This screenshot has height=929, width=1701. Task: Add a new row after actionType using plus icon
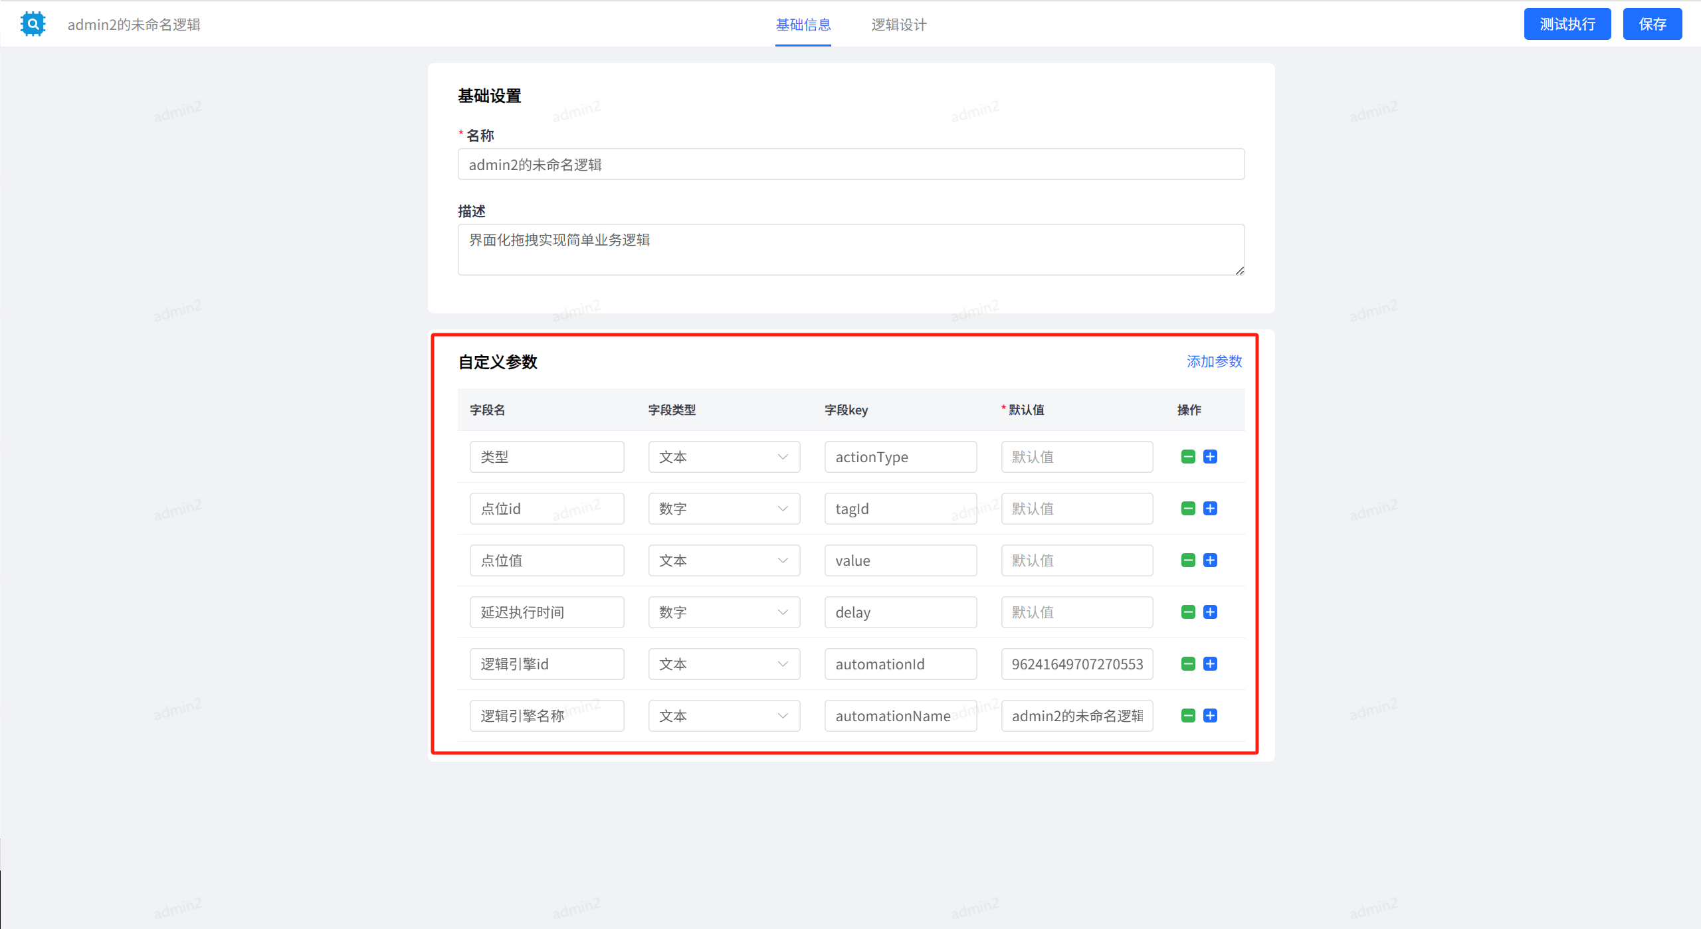pyautogui.click(x=1210, y=456)
